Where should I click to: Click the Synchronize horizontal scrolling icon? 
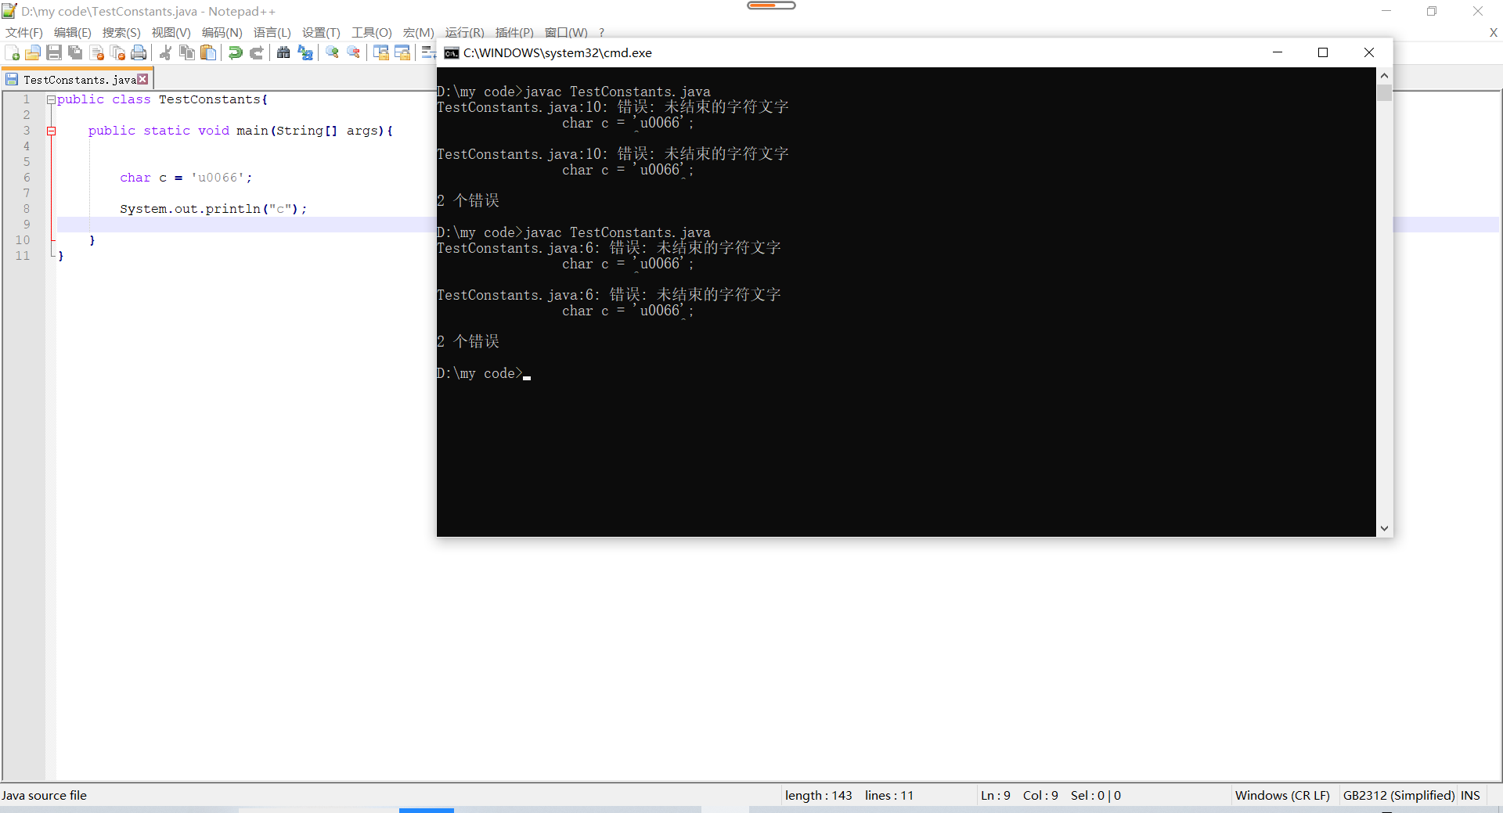click(x=402, y=52)
